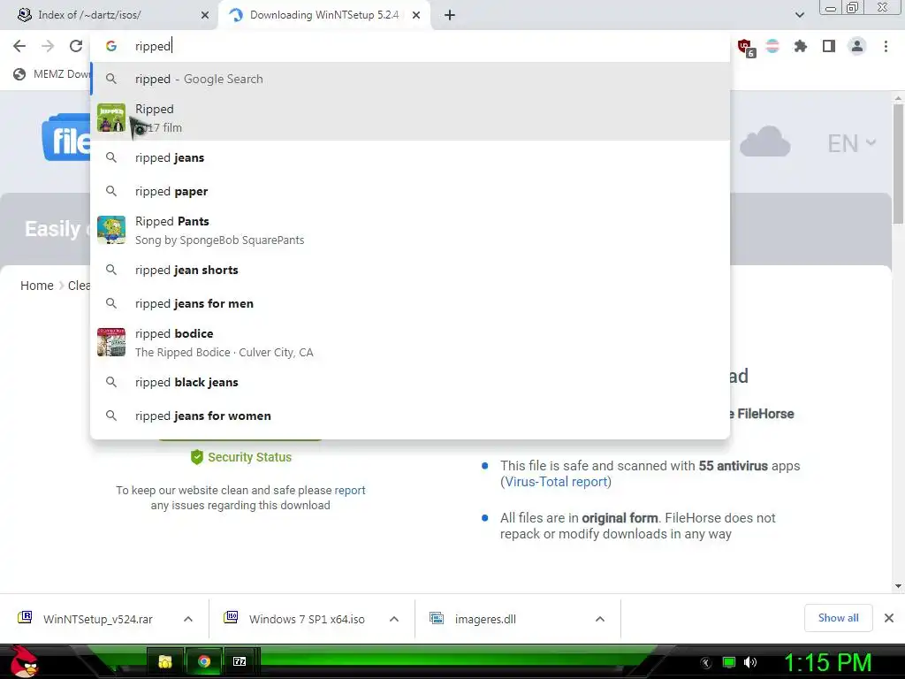
Task: Open the file explorer taskbar icon
Action: click(165, 661)
